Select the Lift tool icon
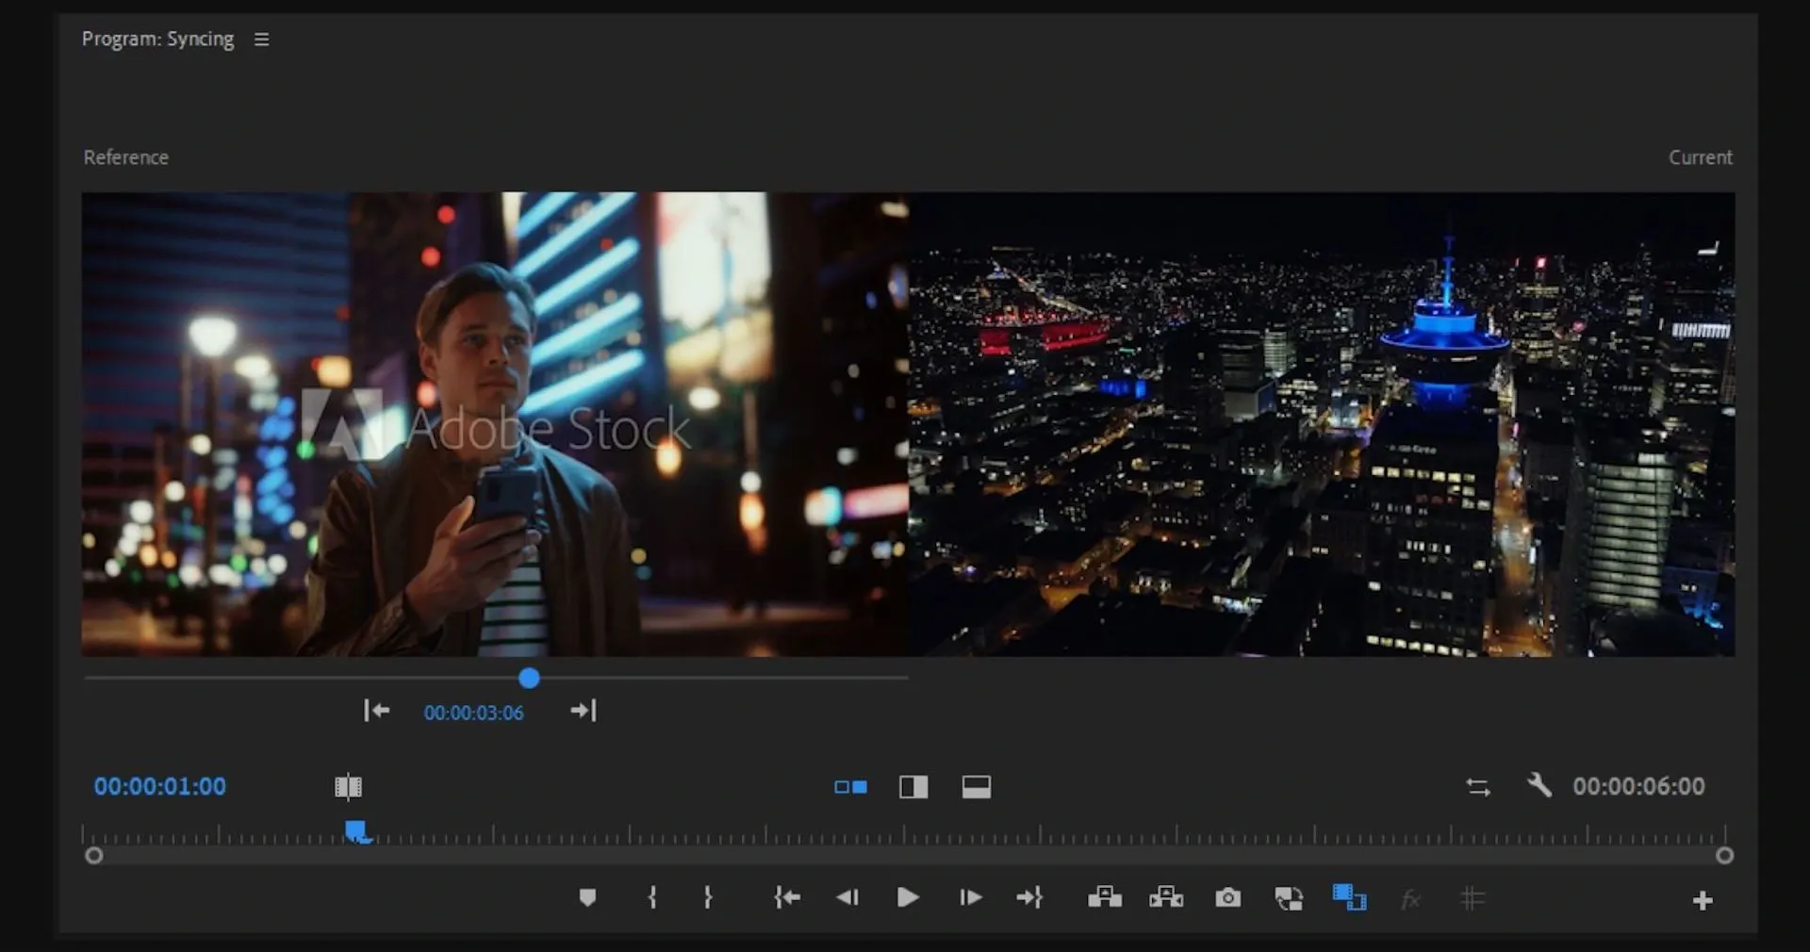This screenshot has width=1810, height=952. tap(1104, 897)
